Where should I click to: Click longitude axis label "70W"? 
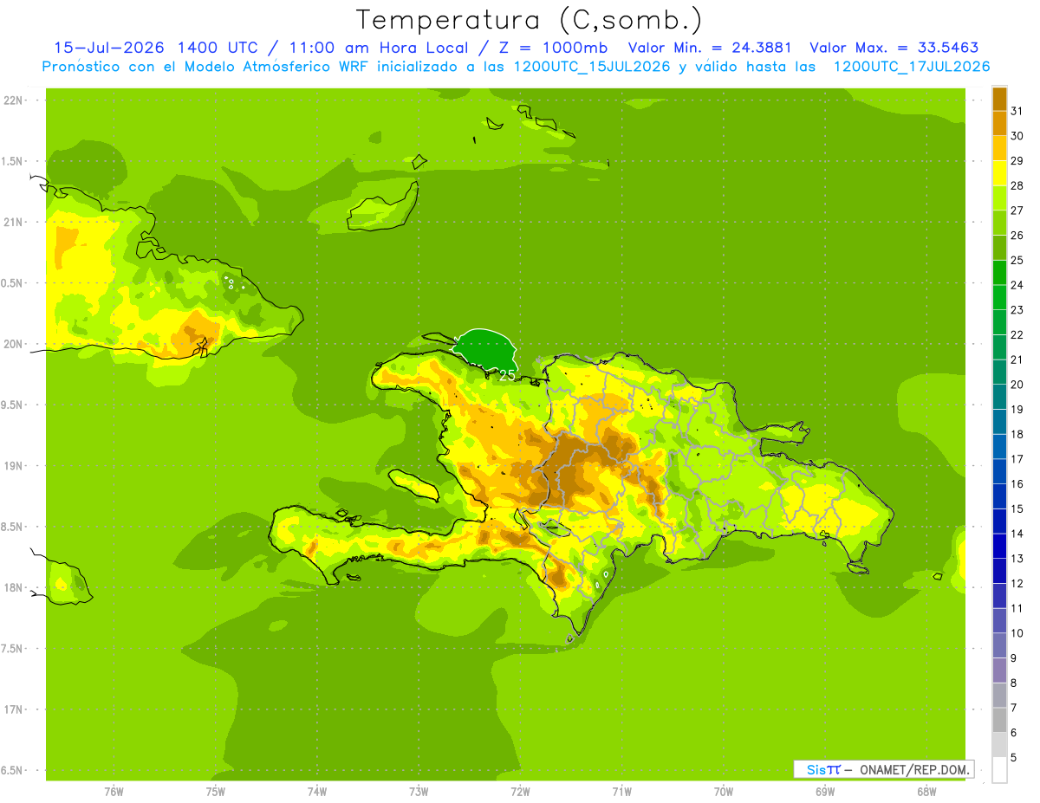click(724, 792)
